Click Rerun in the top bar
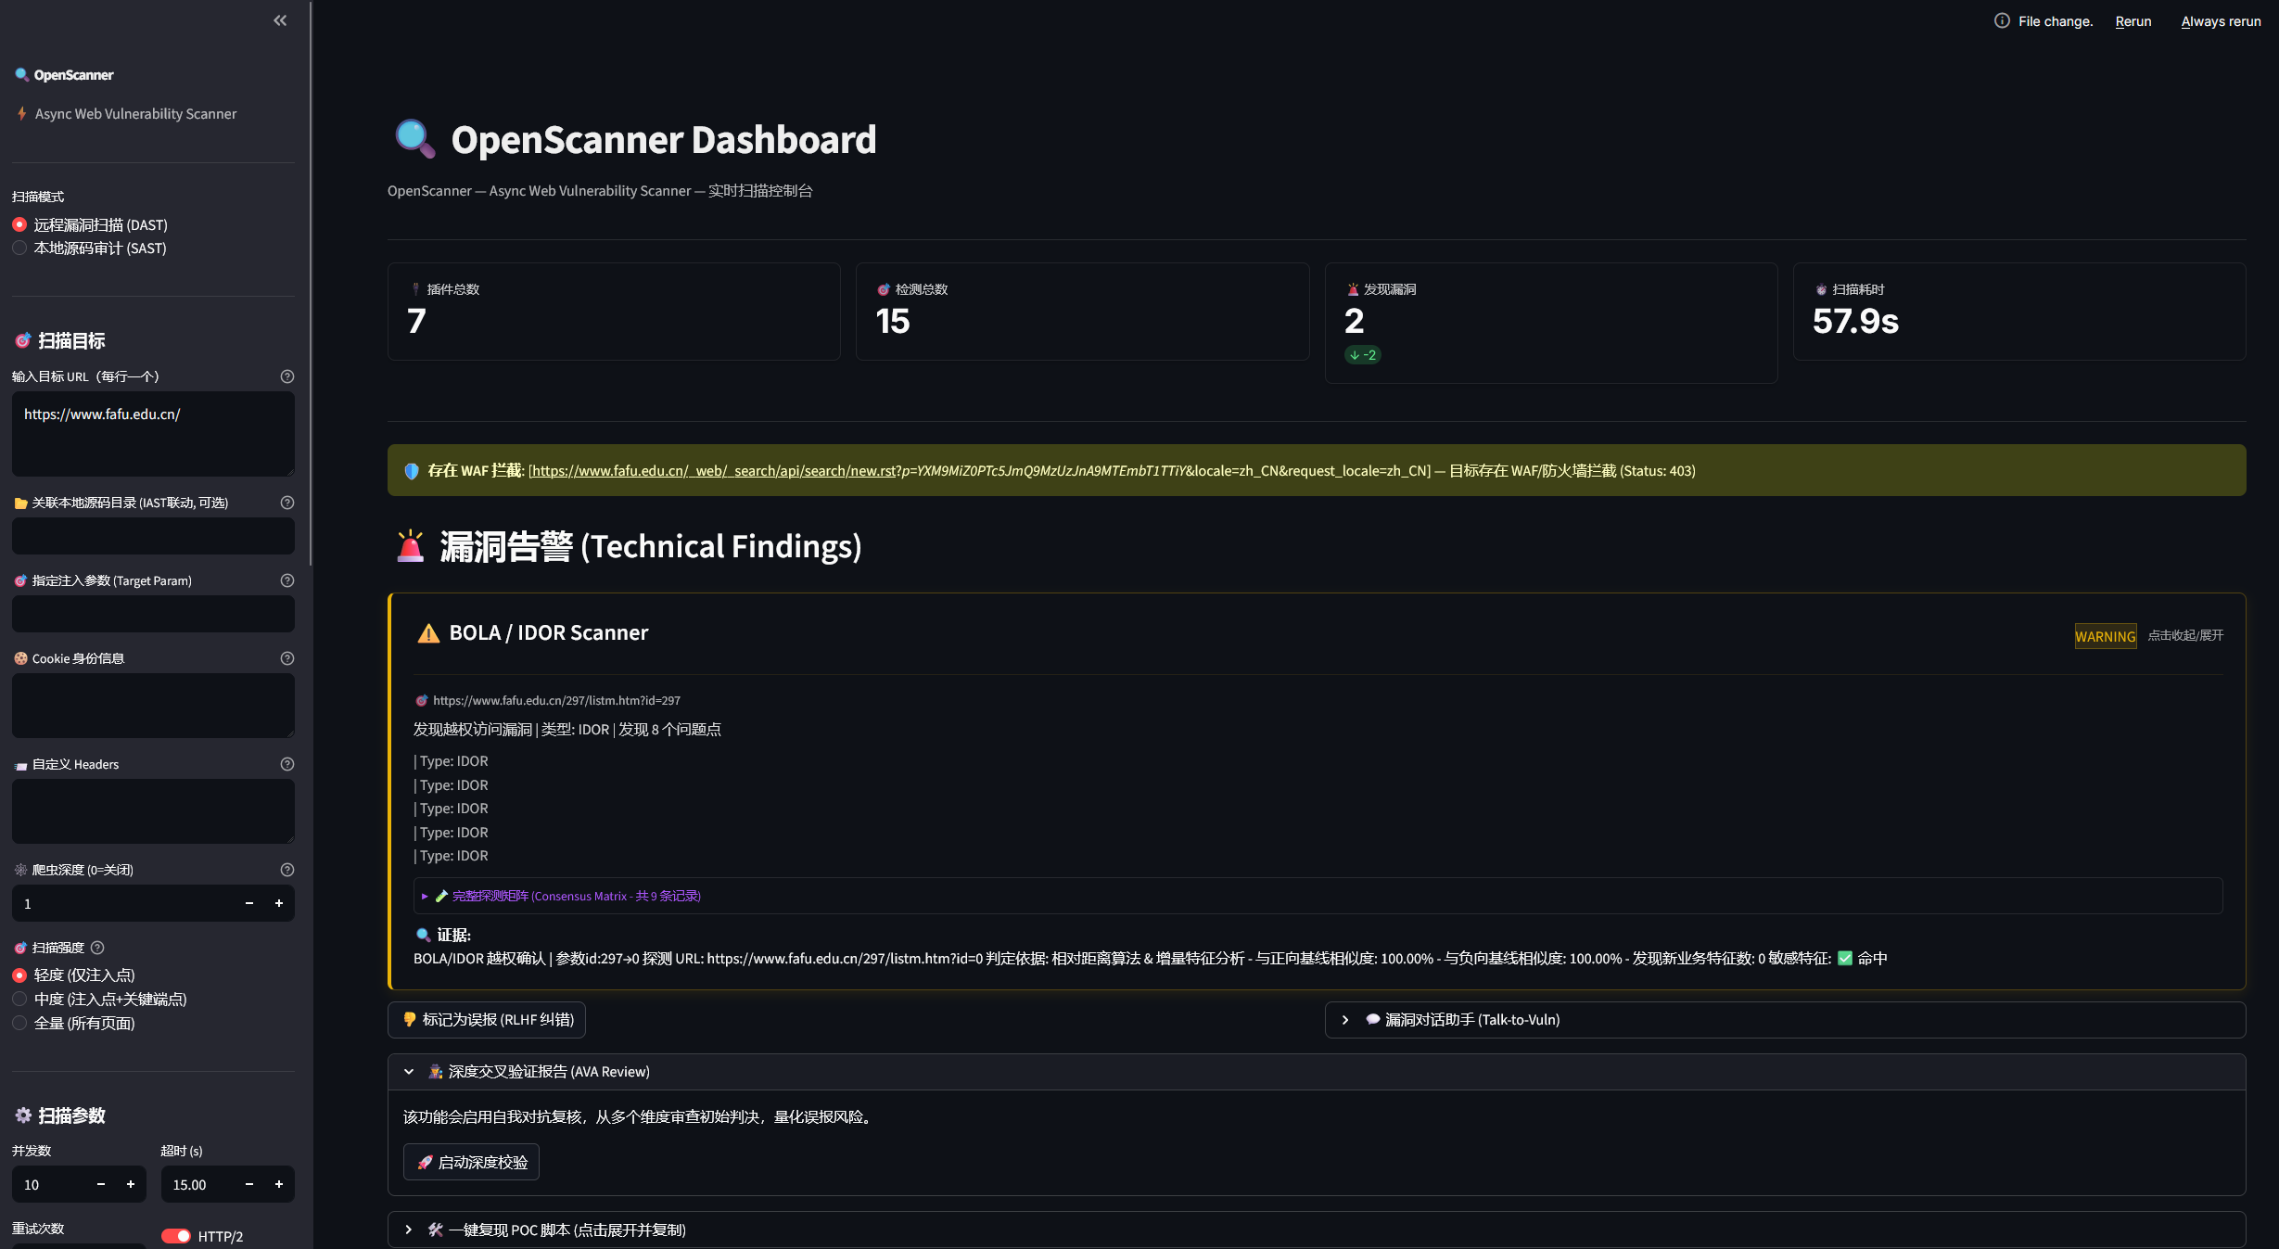 click(x=2133, y=21)
